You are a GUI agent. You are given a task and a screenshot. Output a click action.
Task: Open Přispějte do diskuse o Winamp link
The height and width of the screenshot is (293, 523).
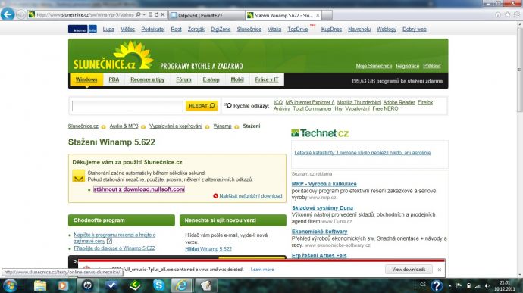[114, 248]
